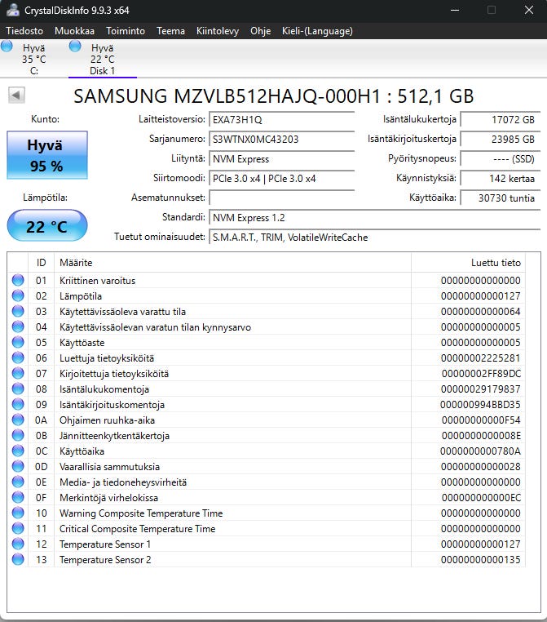The height and width of the screenshot is (622, 547).
Task: Click the raw value 0000000000F54
Action: 481,420
